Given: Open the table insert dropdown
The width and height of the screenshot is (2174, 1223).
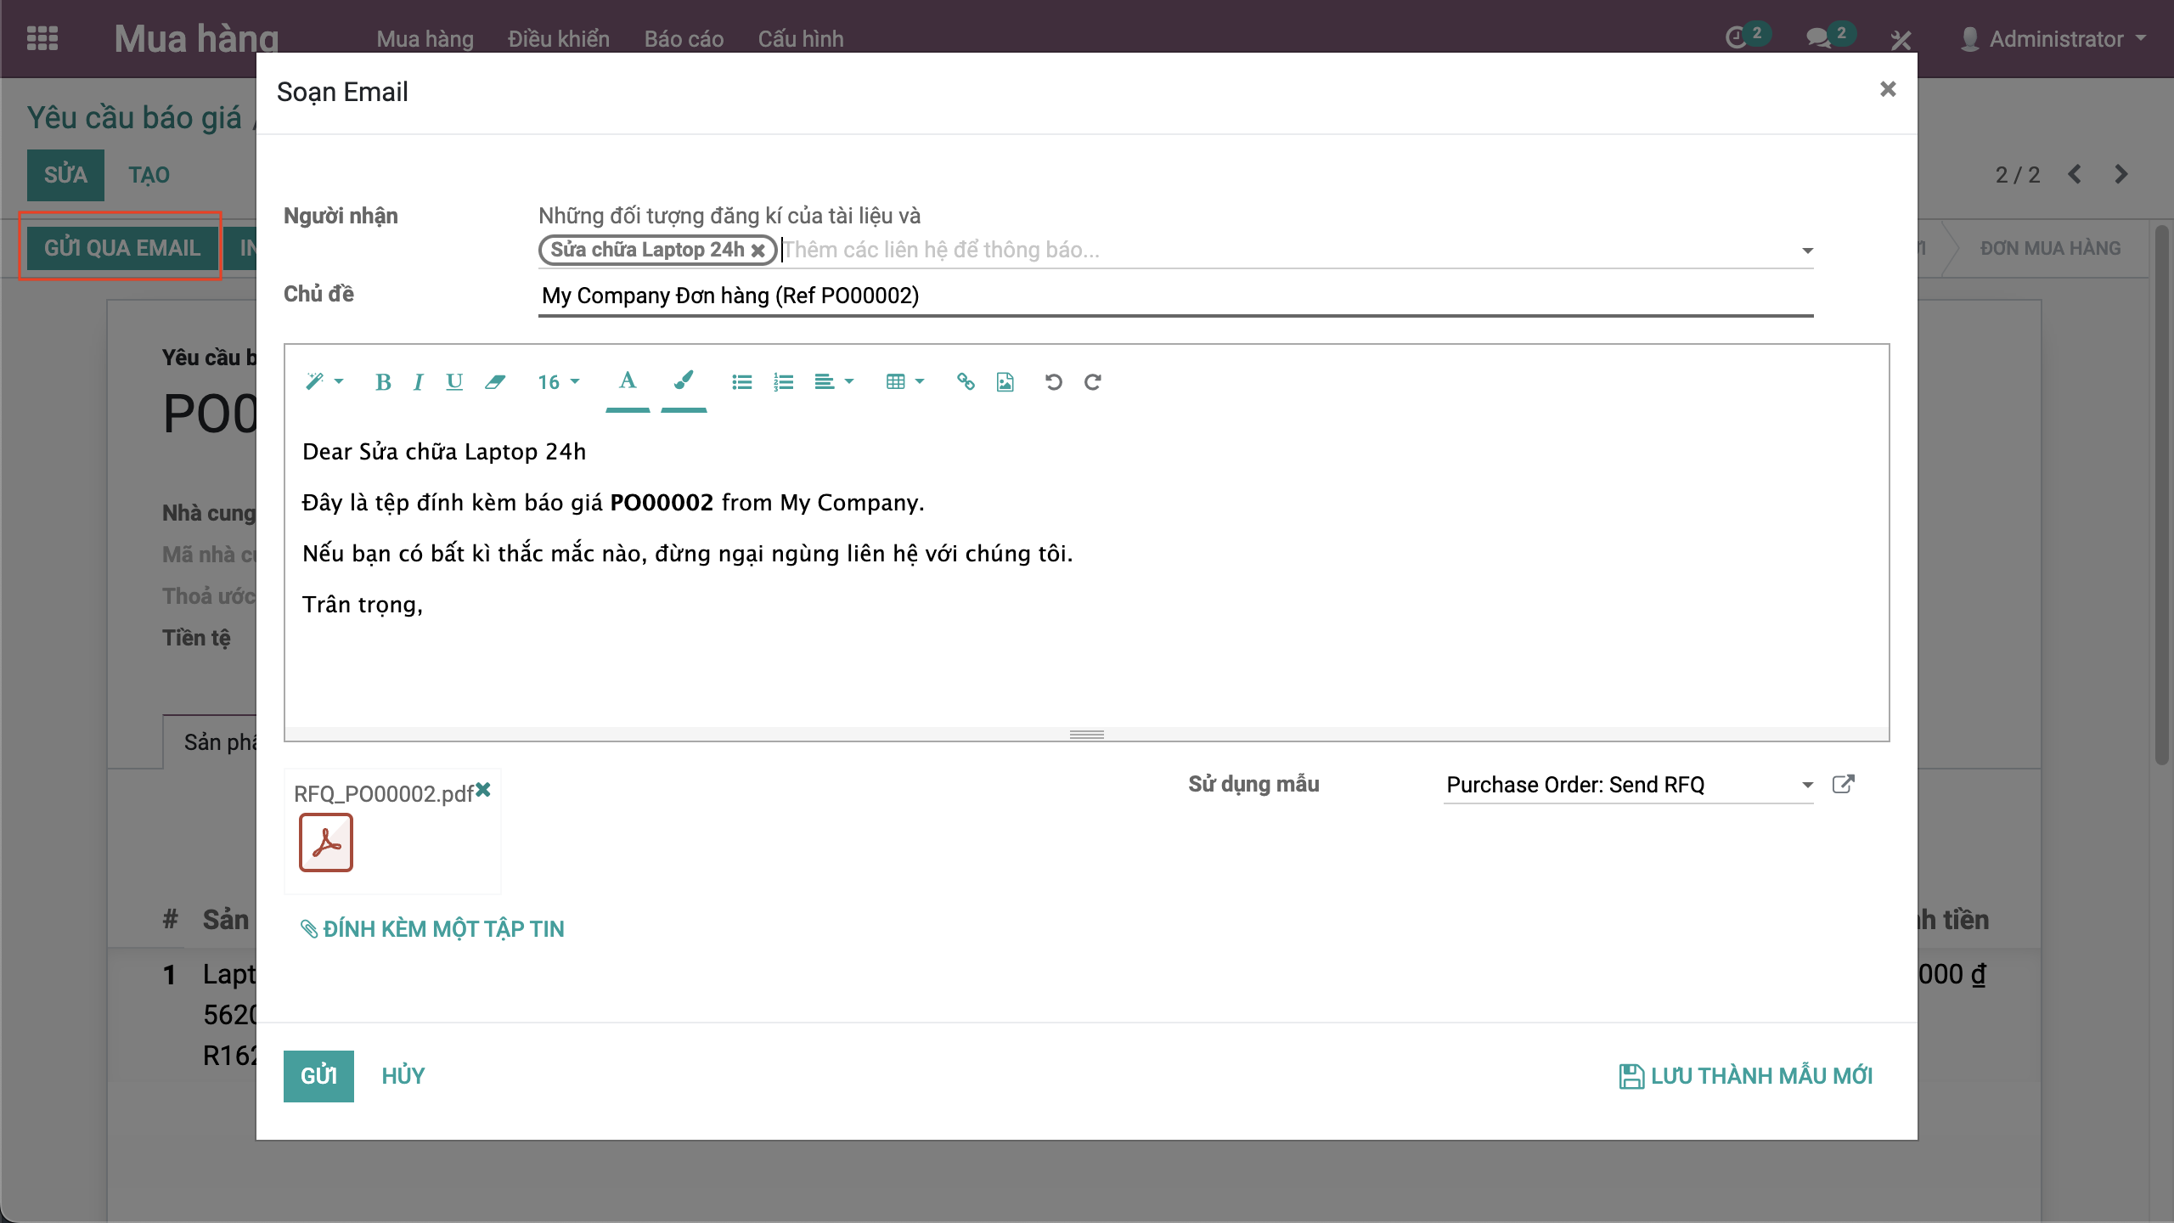Looking at the screenshot, I should [904, 382].
